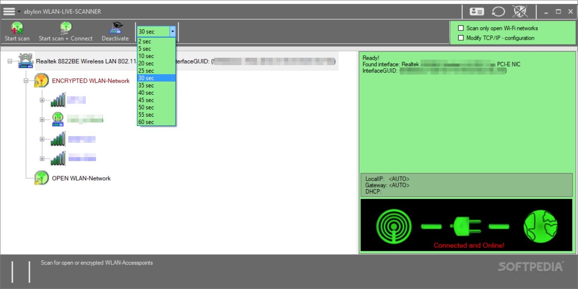Expand the fourth encrypted network entry

42,159
